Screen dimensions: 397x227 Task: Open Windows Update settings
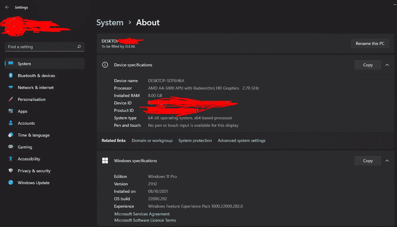[x=45, y=183]
